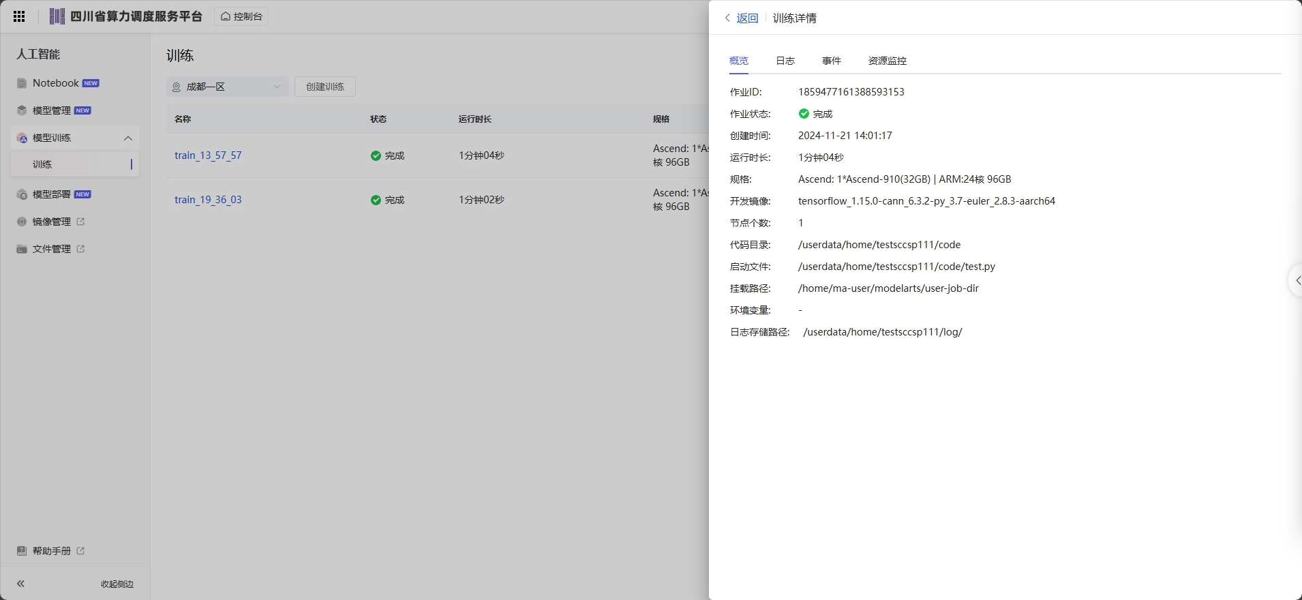Click the 模型管理 cube icon
Image resolution: width=1302 pixels, height=600 pixels.
coord(22,110)
